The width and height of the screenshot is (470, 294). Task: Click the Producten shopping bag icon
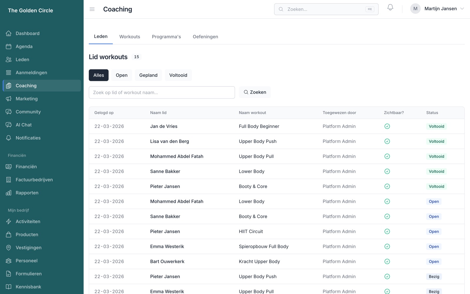click(9, 235)
